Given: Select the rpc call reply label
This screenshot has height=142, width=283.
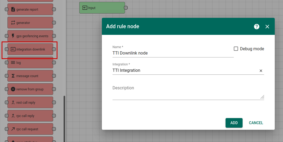Looking at the screenshot, I should (25, 116).
